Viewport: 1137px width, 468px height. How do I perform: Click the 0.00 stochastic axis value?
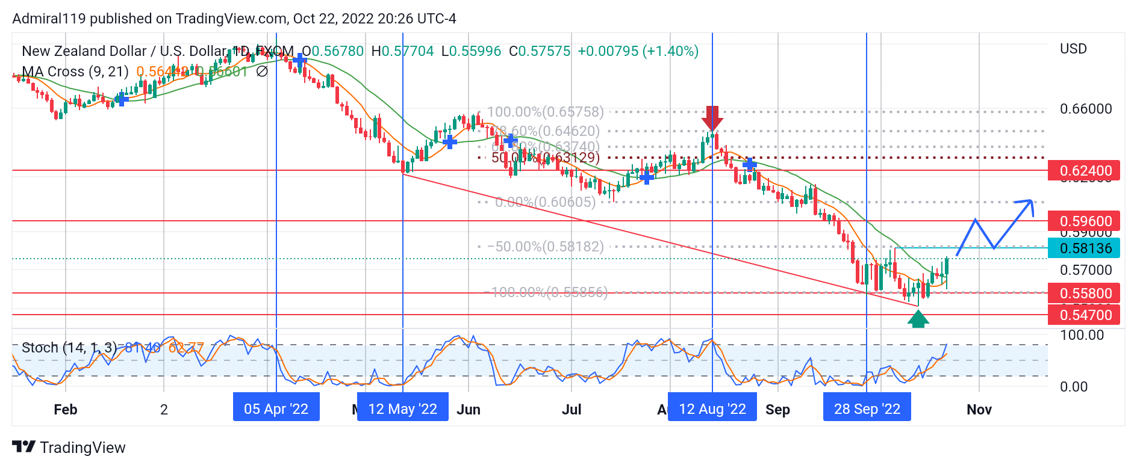pyautogui.click(x=1074, y=387)
